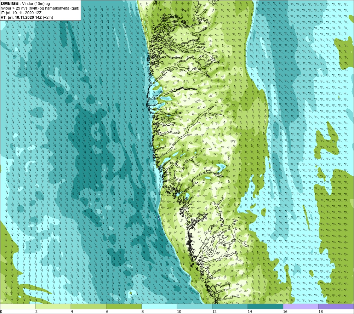Click the scale label '12'
This screenshot has height=314, width=354.
214,312
